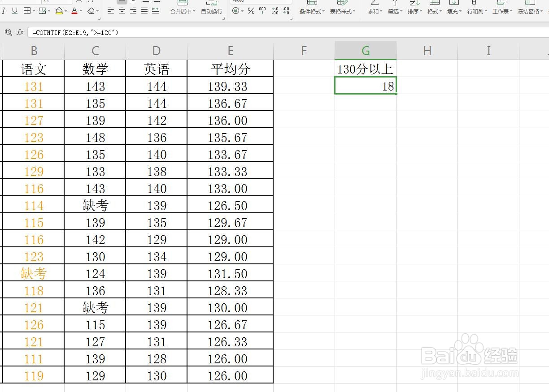Open the border style dropdown

point(34,11)
